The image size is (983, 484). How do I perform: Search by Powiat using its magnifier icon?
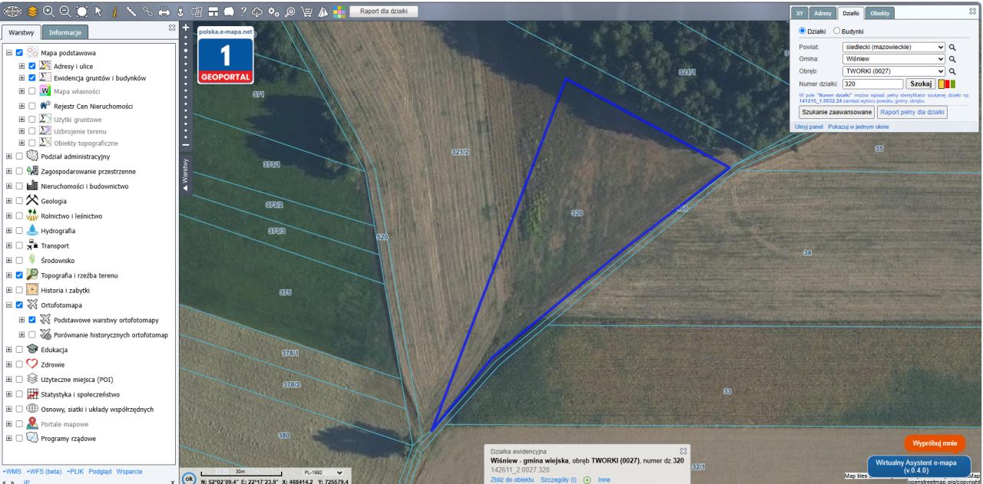pos(952,47)
